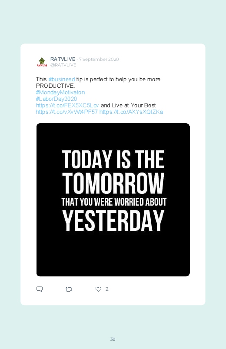This screenshot has width=226, height=349.
Task: Open the #LaborDay2020 hashtag
Action: [56, 99]
